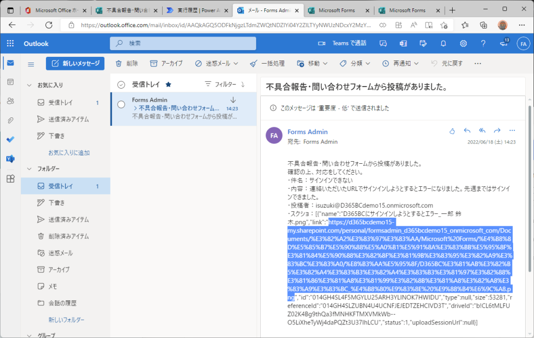Switch to the 不具合報告・問い合わせ browser tab
Screen dimensions: 534x338
coord(127,10)
